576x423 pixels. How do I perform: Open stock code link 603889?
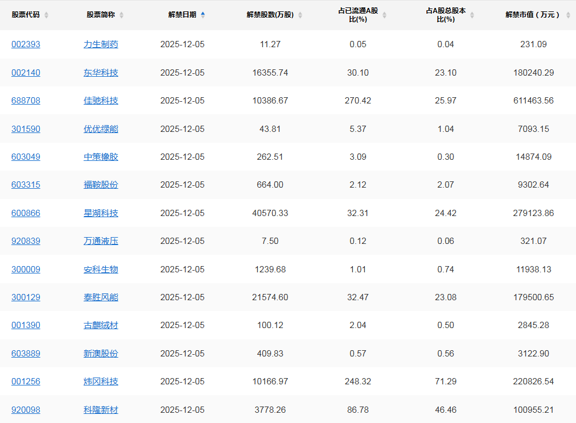pos(26,354)
